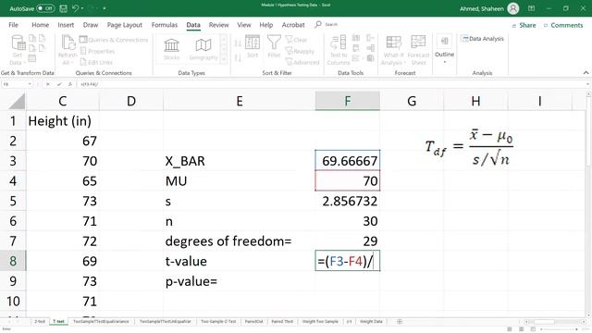The width and height of the screenshot is (592, 333).
Task: Open Queries & Connections pane
Action: (x=114, y=40)
